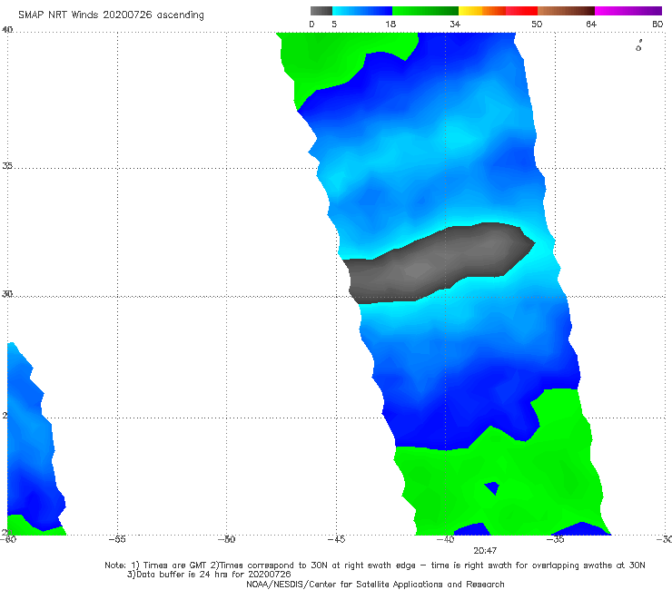Click the color bar label "18"
Viewport: 672px width, 590px height.
pos(390,24)
